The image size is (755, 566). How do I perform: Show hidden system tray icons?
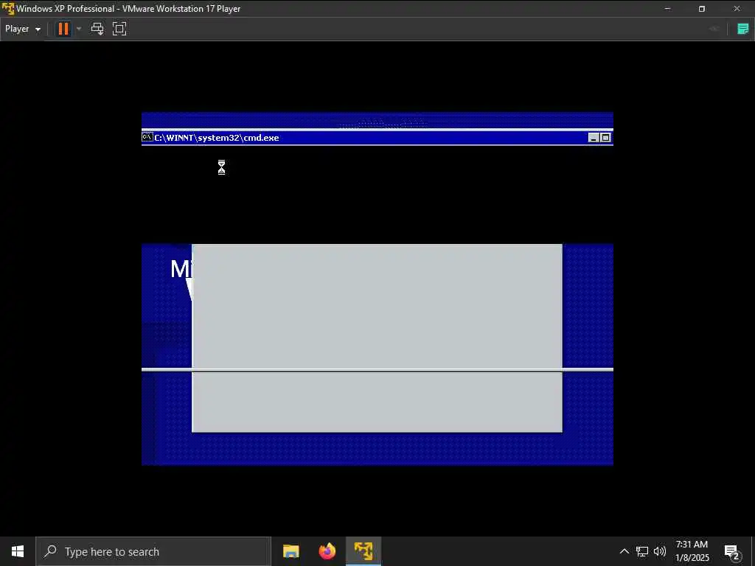[624, 551]
